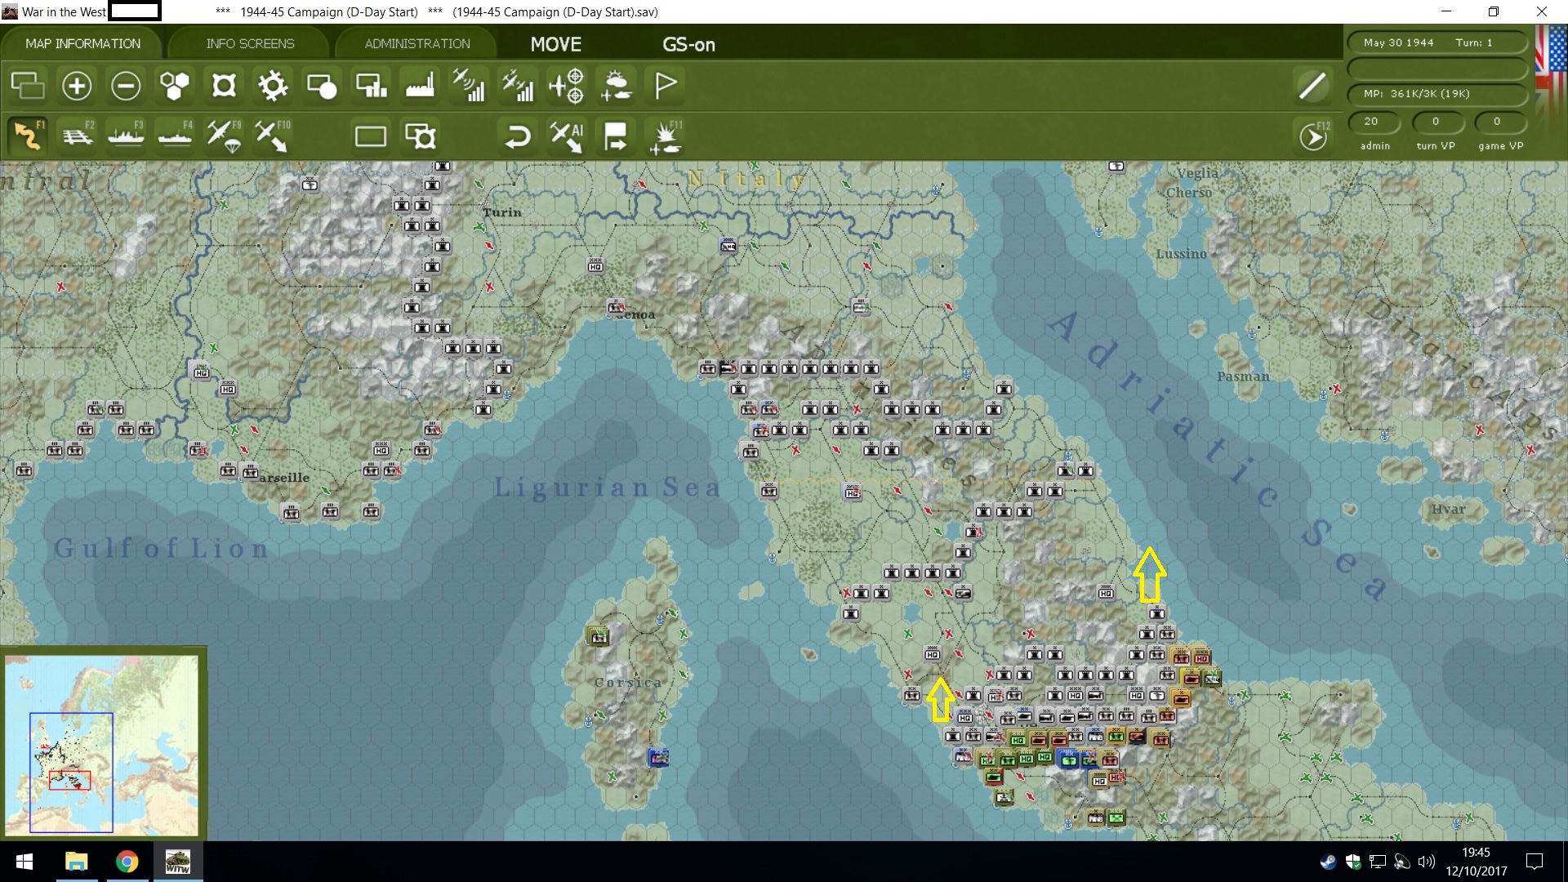Zoom out with the minus icon
Image resolution: width=1568 pixels, height=882 pixels.
[126, 85]
